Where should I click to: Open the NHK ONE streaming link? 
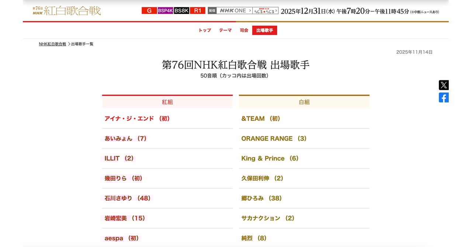234,11
